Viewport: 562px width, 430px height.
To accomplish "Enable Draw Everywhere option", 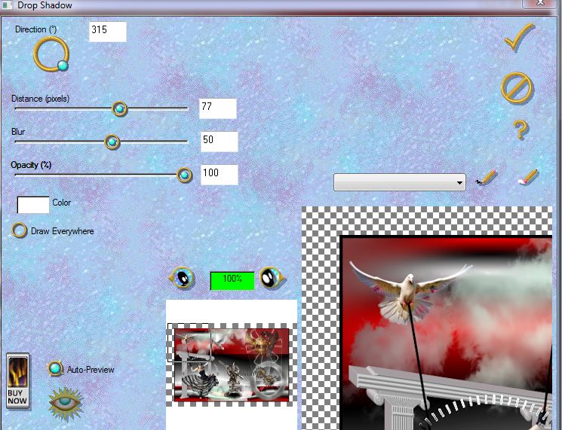I will (x=20, y=230).
